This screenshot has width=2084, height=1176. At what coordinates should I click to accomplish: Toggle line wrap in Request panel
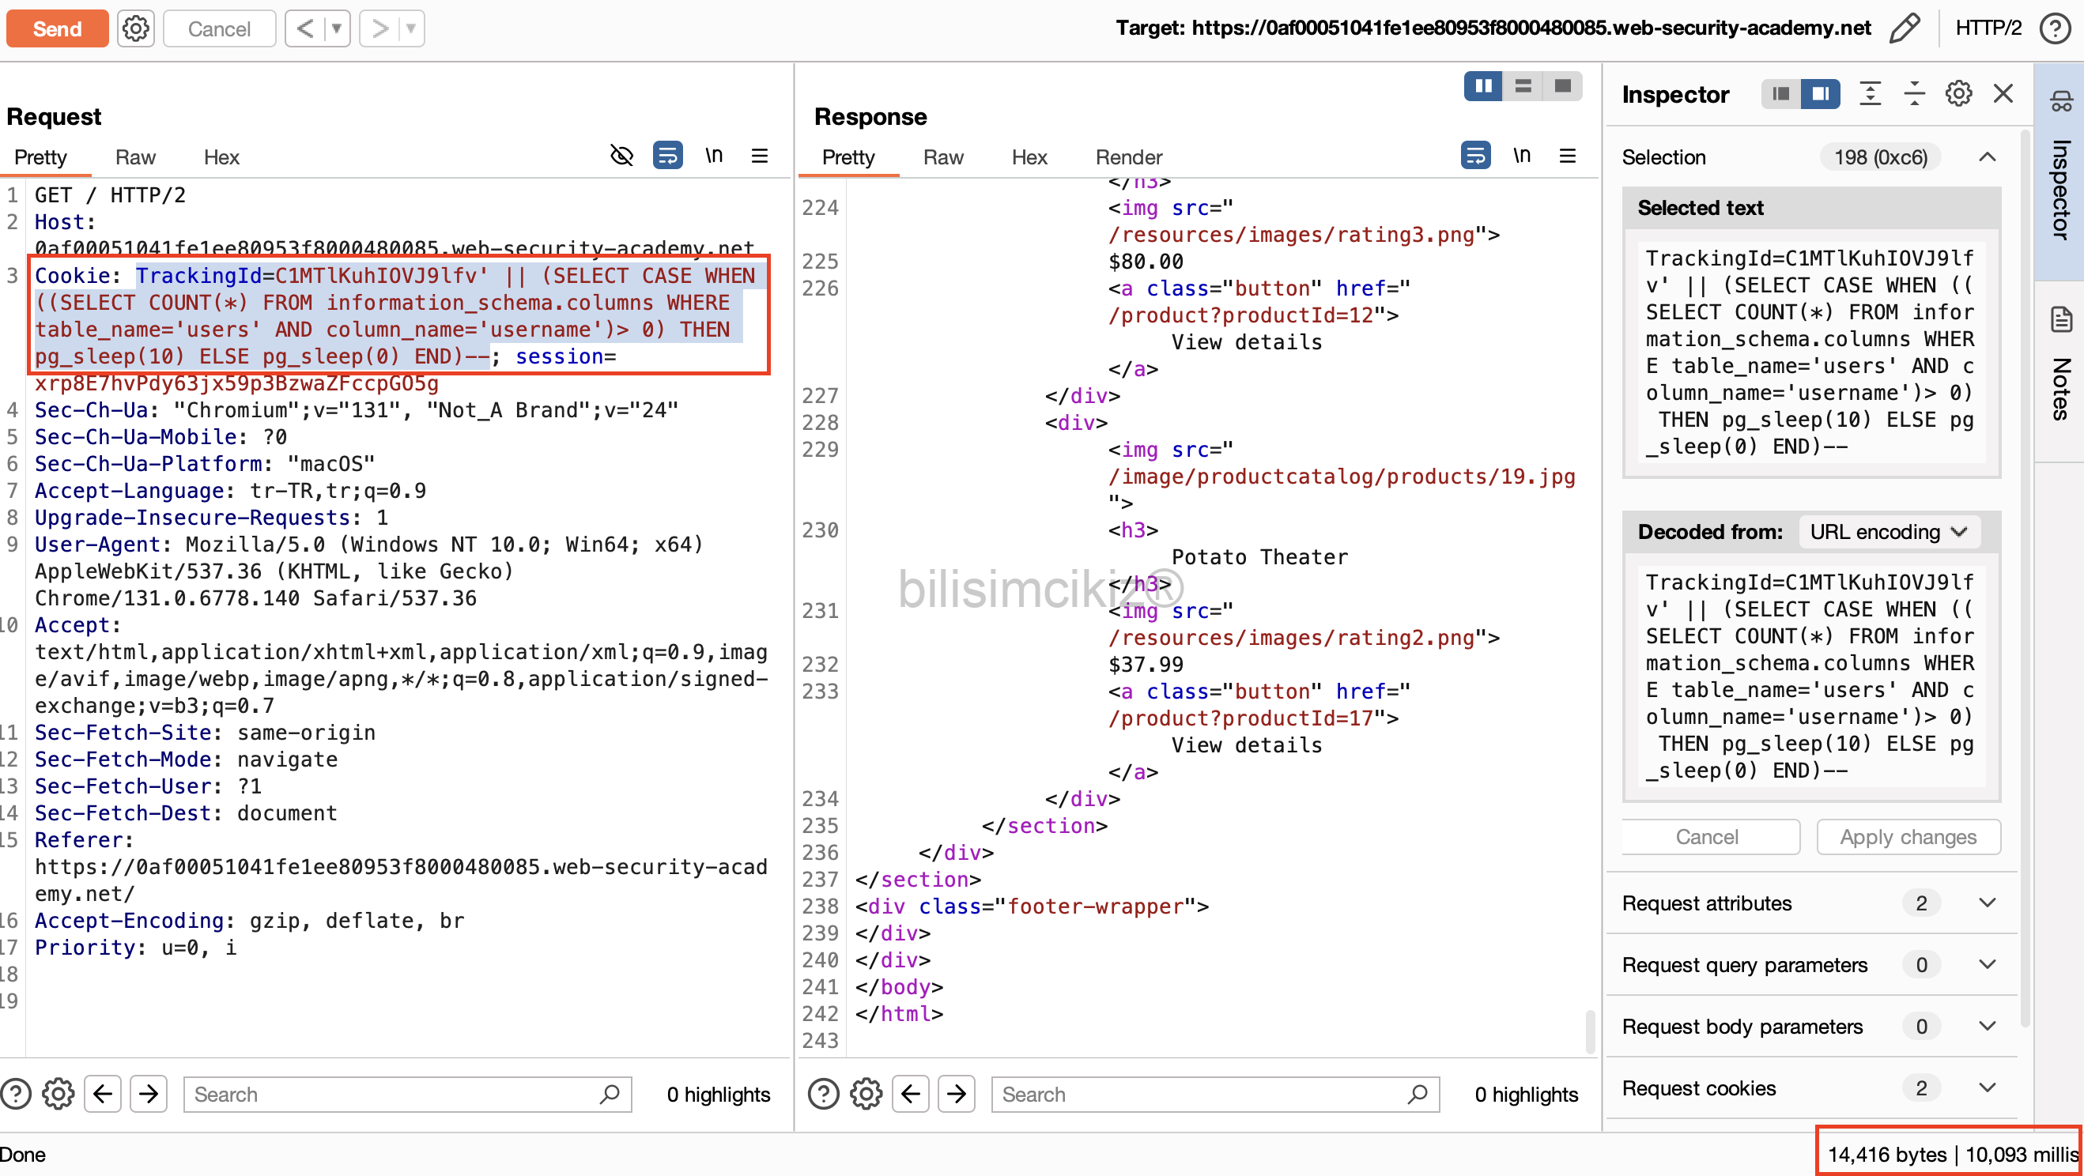pyautogui.click(x=667, y=155)
